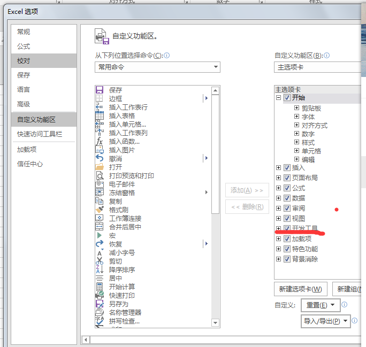Select the 插入单元格 icon
The width and height of the screenshot is (366, 347).
point(100,124)
